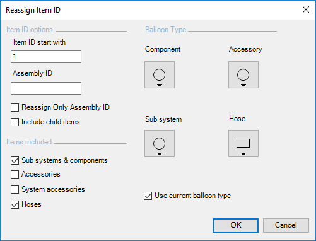Image resolution: width=316 pixels, height=241 pixels.
Task: Click the Reassign Only Assembly ID label
Action: (x=66, y=107)
